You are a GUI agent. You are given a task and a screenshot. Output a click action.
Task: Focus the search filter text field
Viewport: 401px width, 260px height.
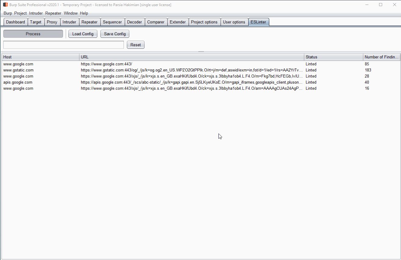(x=64, y=45)
